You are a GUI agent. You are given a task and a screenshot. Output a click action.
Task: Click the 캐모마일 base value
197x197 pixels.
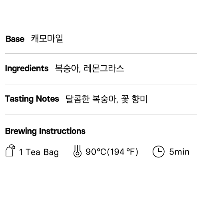pyautogui.click(x=47, y=38)
